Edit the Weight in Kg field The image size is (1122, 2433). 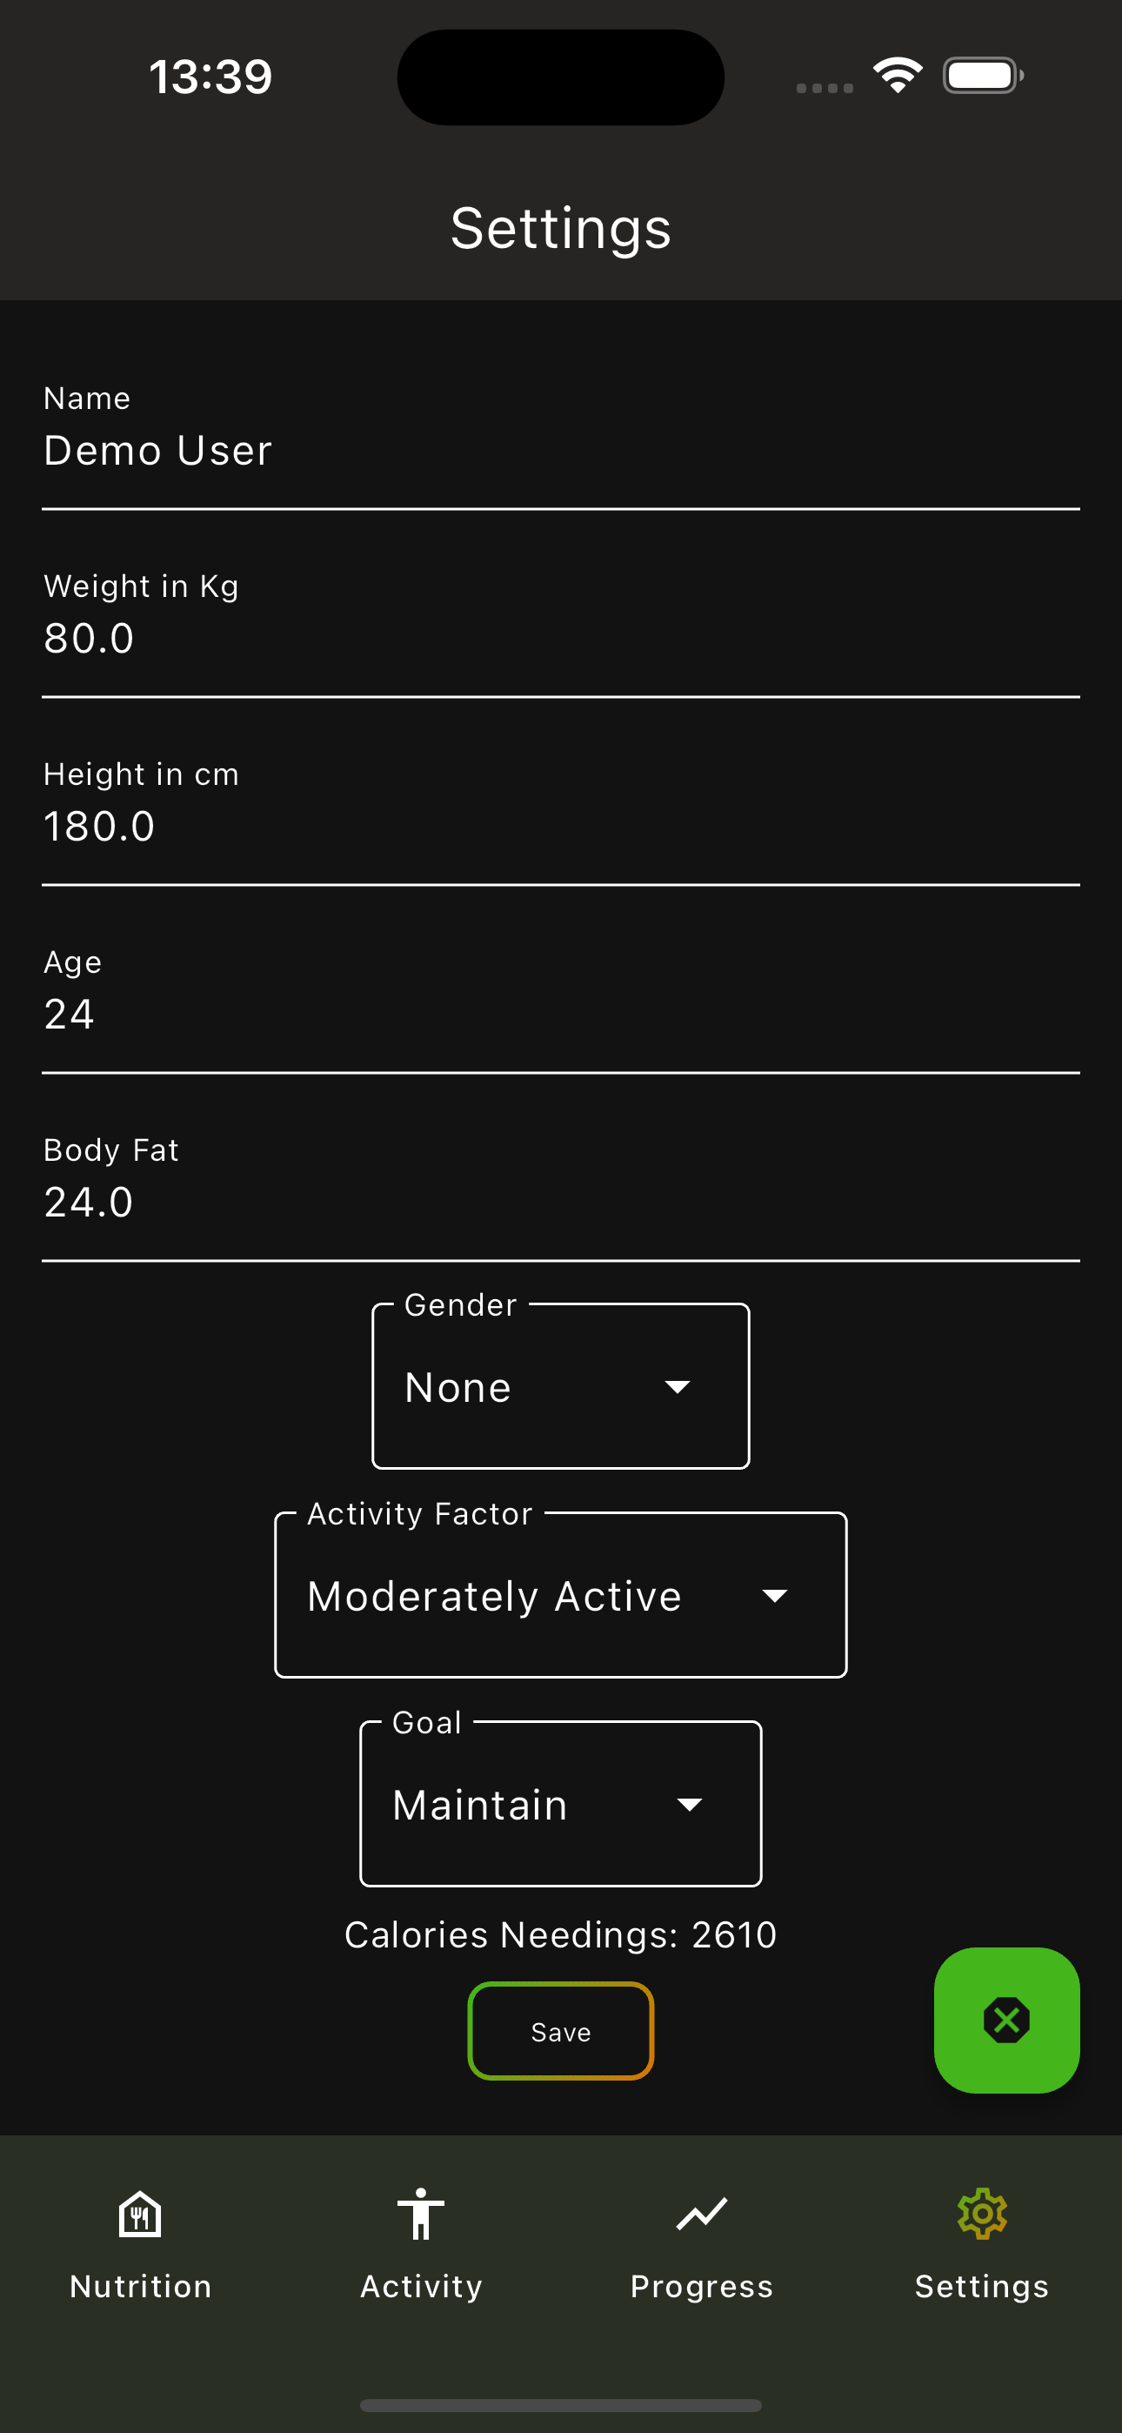coord(561,622)
